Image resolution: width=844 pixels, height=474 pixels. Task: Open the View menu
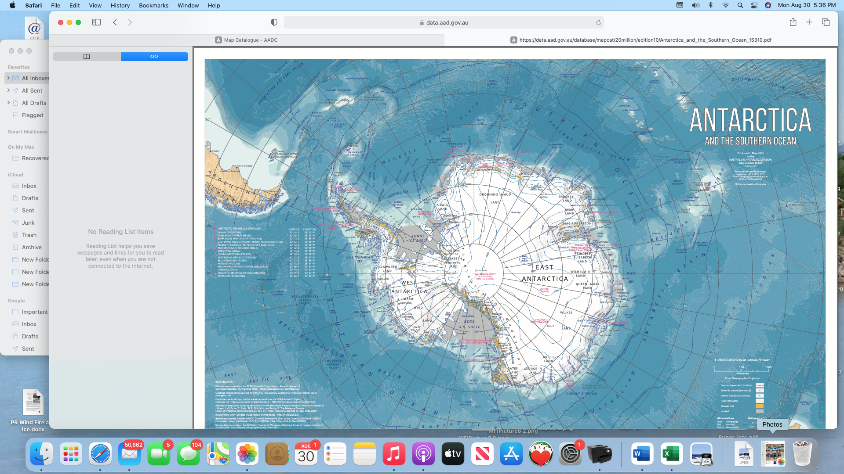click(x=95, y=5)
